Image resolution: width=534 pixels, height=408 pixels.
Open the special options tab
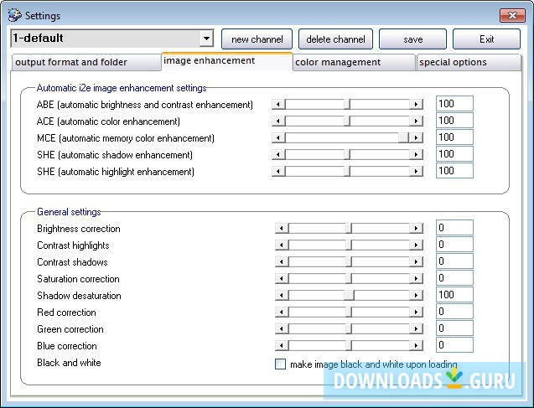coord(469,62)
